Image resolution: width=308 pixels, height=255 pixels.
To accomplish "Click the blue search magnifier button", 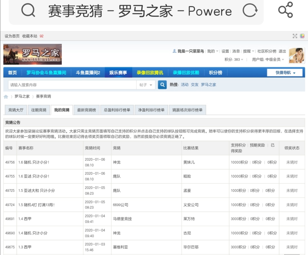I will pos(162,85).
